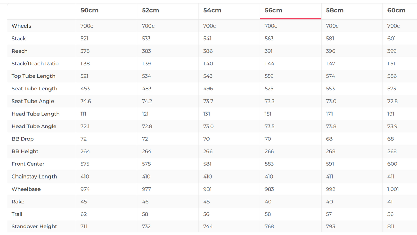Select the 60cm size column header
This screenshot has height=235, width=417.
[396, 10]
